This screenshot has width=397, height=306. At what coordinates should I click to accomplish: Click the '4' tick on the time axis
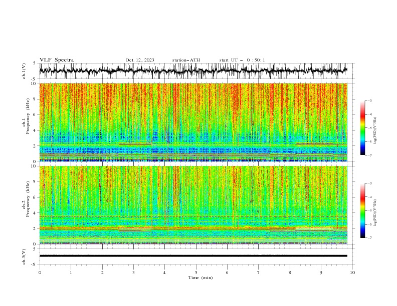164,272
